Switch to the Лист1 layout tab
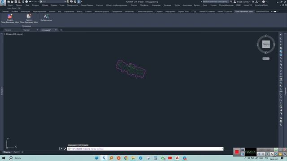 [16, 152]
